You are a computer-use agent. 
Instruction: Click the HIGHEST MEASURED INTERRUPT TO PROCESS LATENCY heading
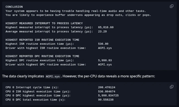[44, 23]
